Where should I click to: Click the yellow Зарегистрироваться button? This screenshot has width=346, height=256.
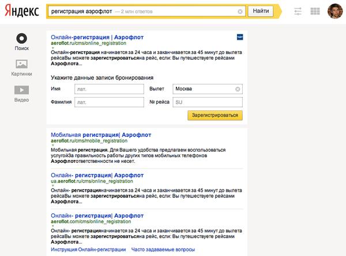[215, 116]
